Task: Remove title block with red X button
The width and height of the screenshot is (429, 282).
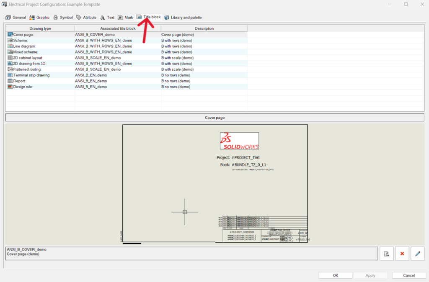Action: coord(402,254)
